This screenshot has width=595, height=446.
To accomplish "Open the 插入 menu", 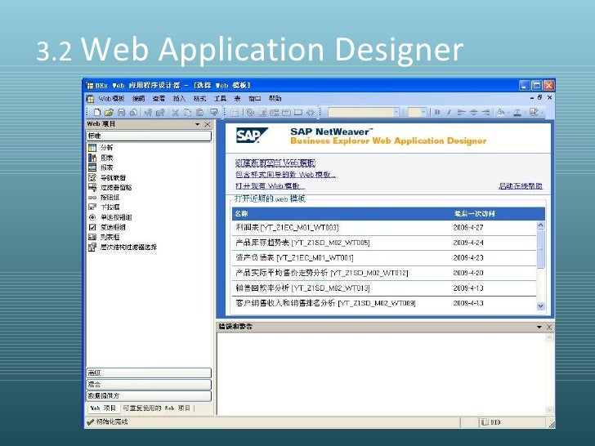I will tap(179, 99).
